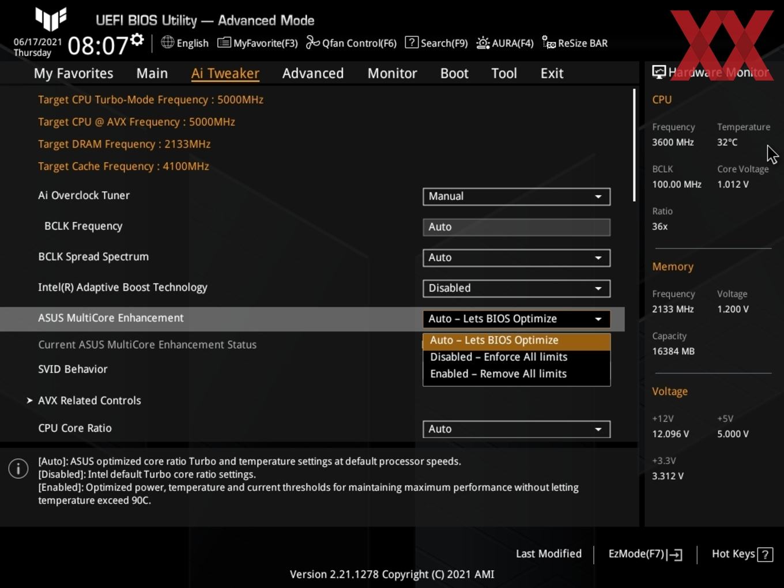The image size is (784, 588).
Task: Click the 36x ratio value
Action: pos(659,227)
